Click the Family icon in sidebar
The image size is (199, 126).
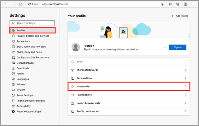pyautogui.click(x=13, y=74)
